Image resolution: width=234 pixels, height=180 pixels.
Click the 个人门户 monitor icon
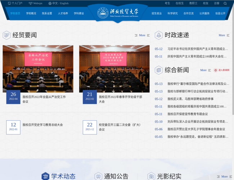(9, 3)
